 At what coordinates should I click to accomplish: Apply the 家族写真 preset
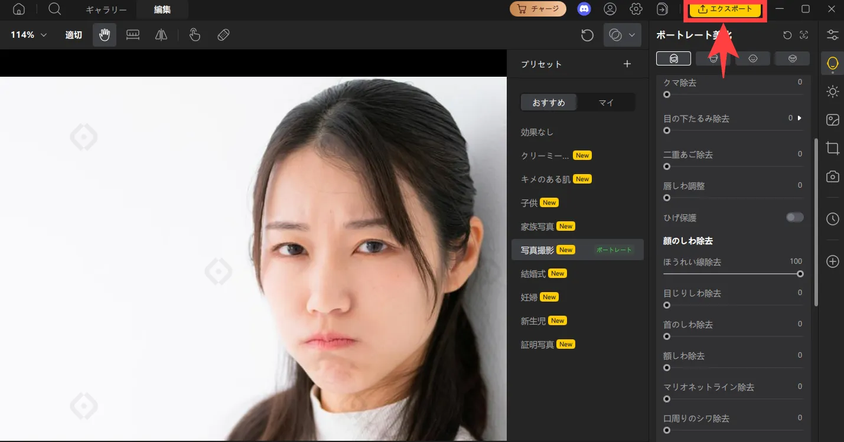[x=578, y=227]
